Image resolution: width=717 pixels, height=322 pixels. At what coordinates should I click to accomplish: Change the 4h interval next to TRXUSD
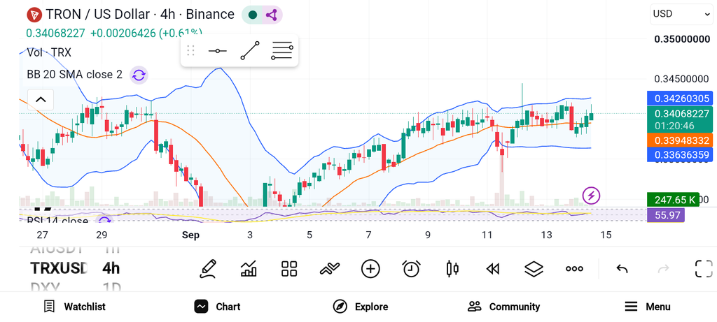111,268
